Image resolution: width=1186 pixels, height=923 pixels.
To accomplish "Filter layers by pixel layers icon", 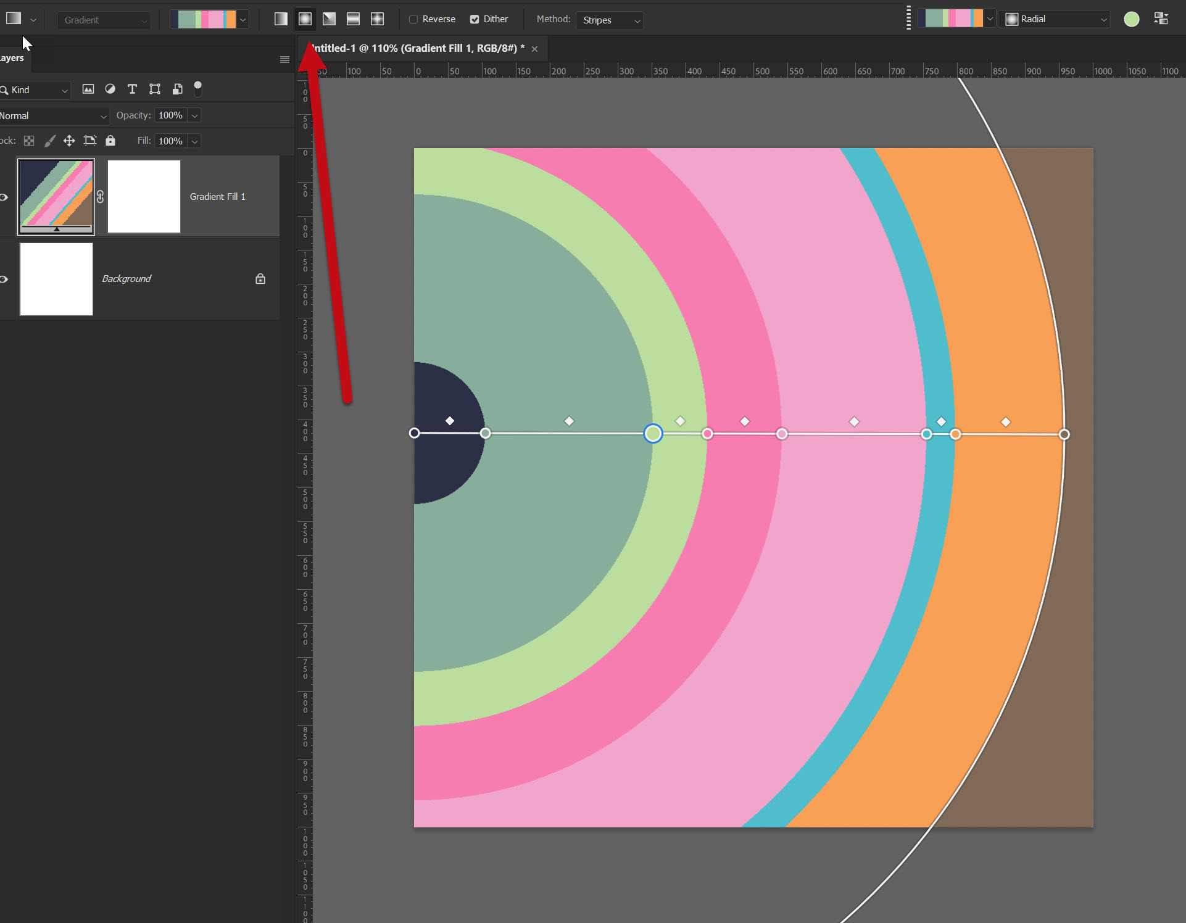I will coord(88,89).
